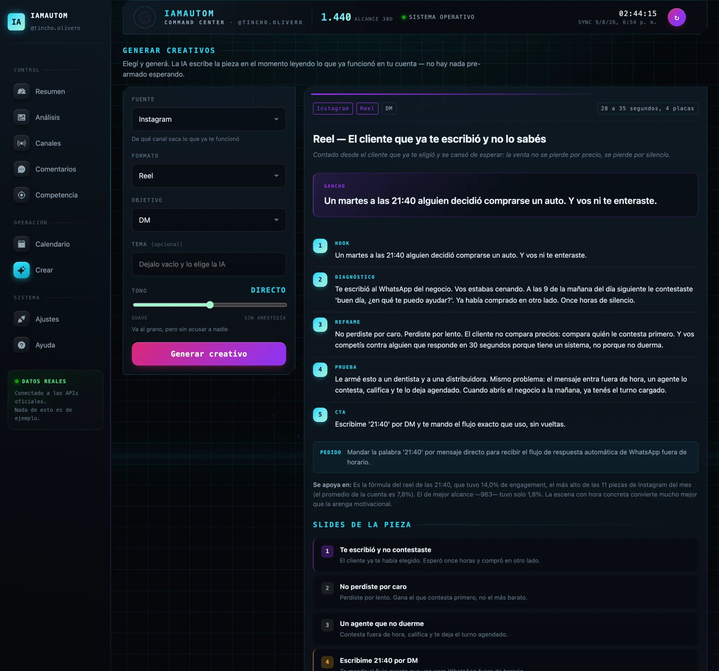Open Resumen dashboard icon
719x671 pixels.
22,91
